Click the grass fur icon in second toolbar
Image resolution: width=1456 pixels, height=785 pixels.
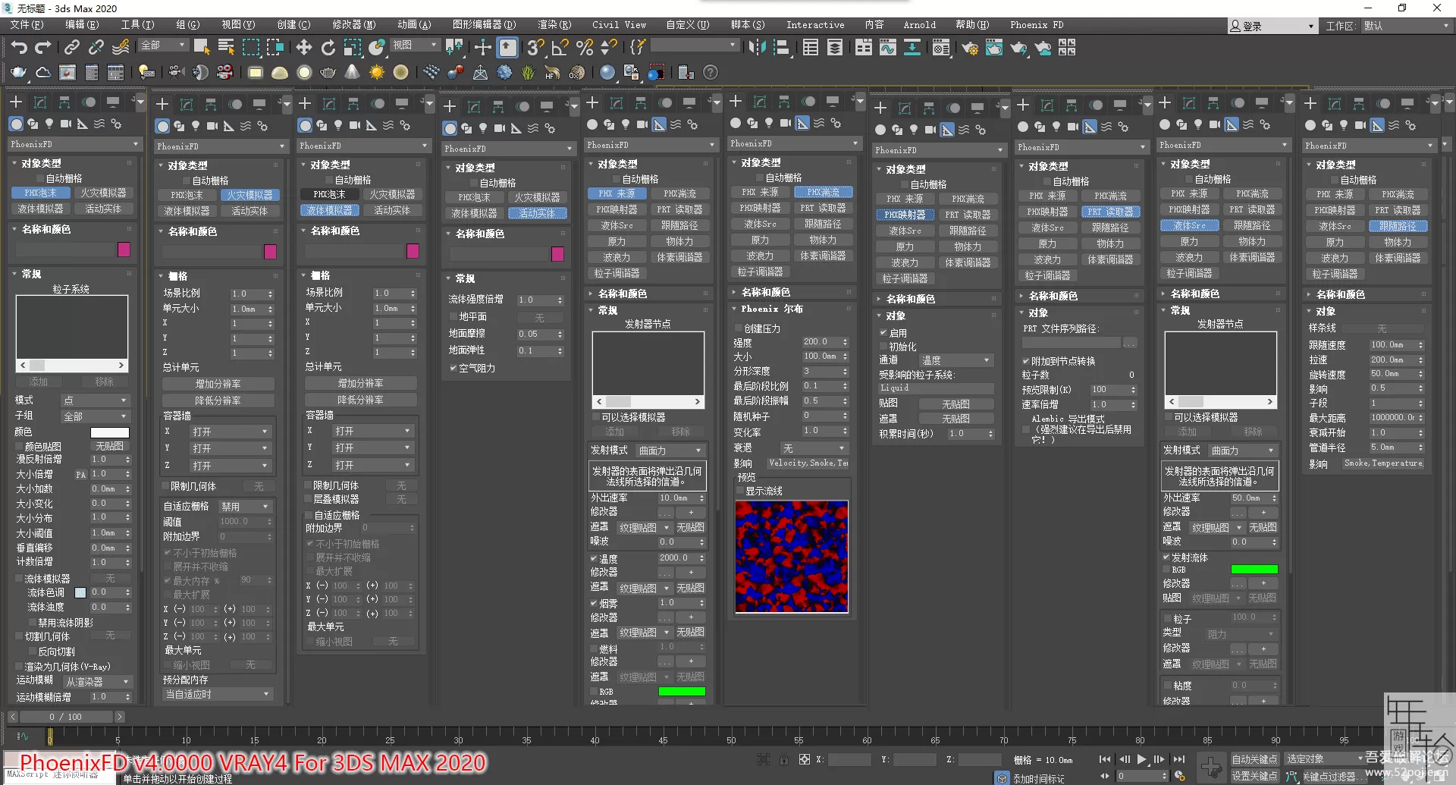528,73
